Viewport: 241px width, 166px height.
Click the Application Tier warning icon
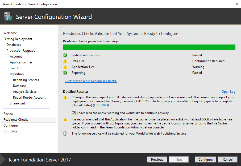click(65, 67)
